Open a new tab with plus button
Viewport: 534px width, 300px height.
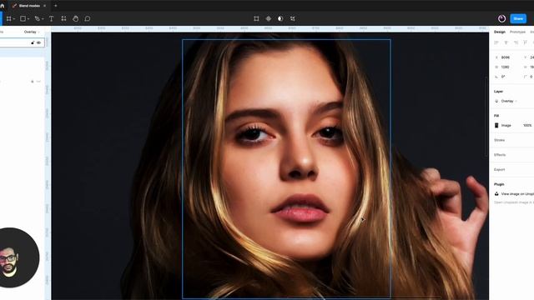pyautogui.click(x=56, y=6)
